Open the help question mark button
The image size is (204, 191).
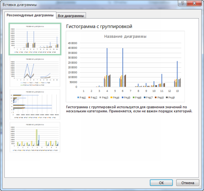[x=183, y=3]
